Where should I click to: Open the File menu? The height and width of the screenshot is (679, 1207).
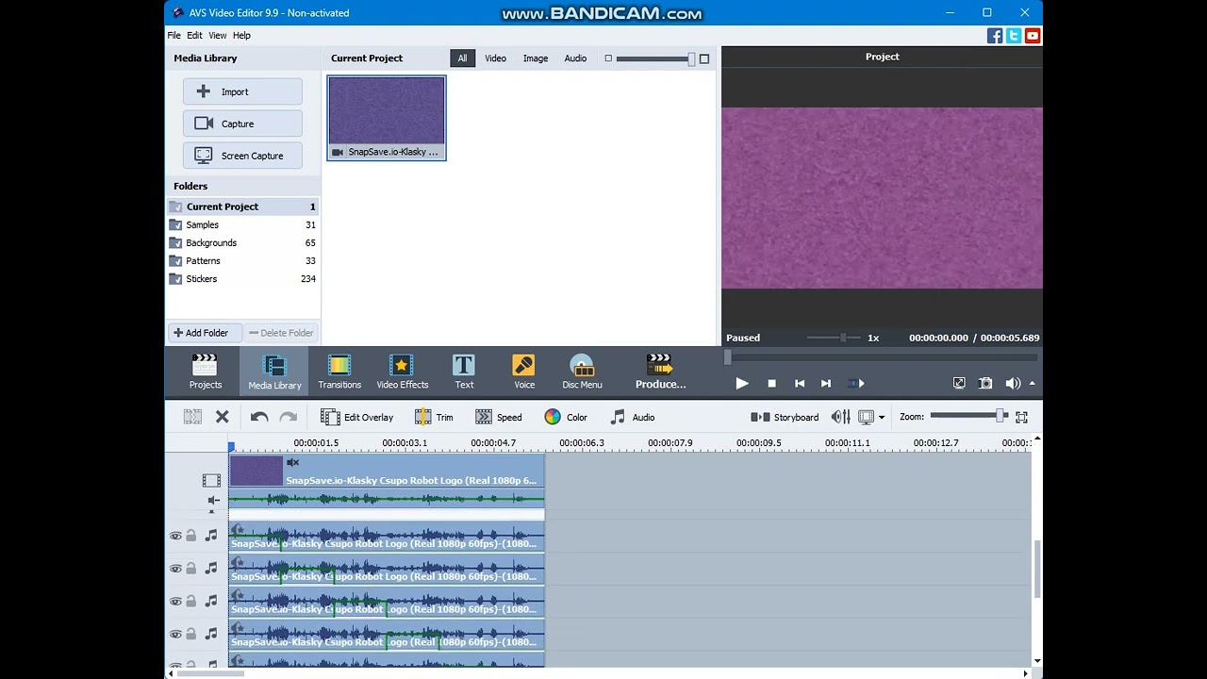174,35
